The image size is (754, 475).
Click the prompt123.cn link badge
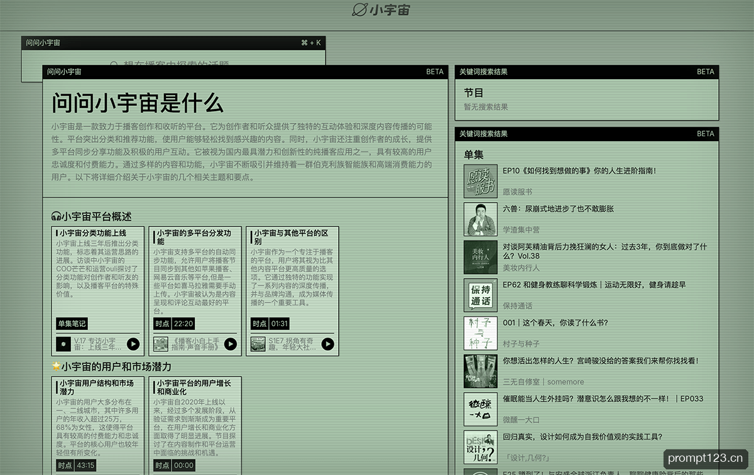(x=706, y=459)
